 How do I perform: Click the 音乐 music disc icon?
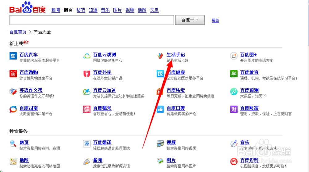[234, 144]
